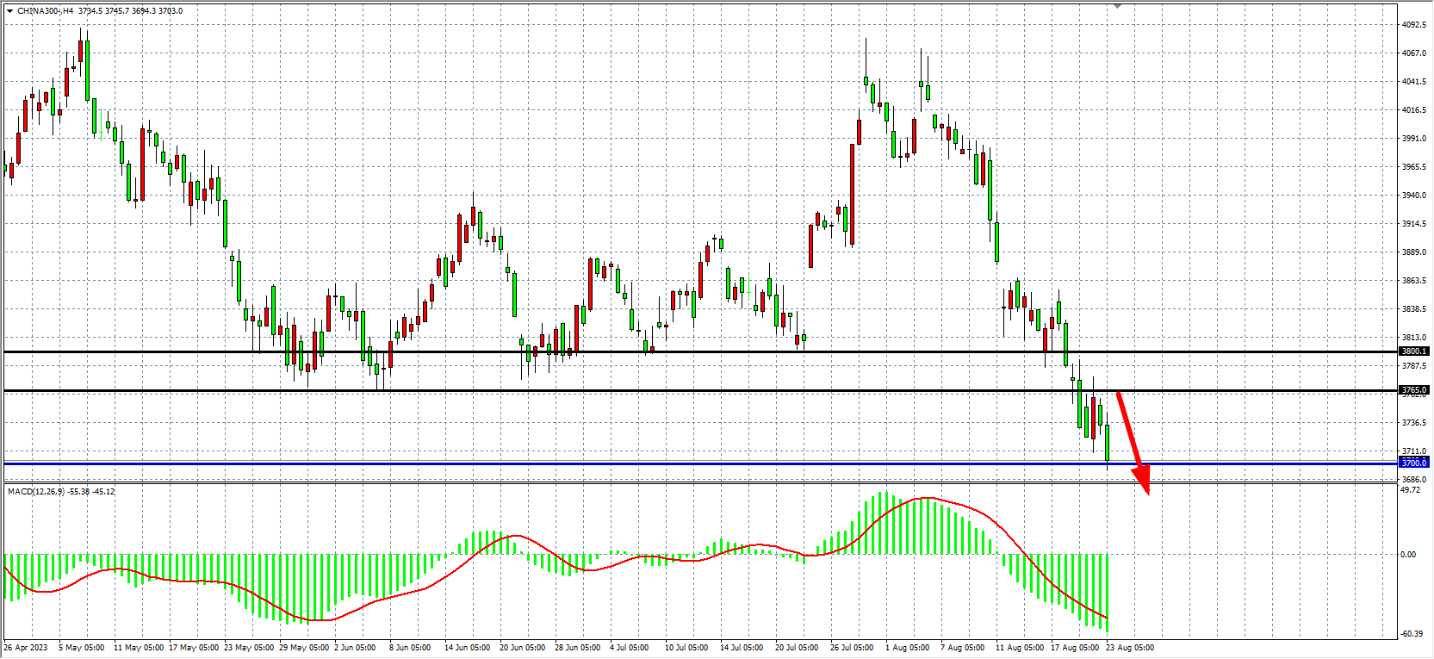Click the blue 3700.0 price label

tap(1413, 463)
